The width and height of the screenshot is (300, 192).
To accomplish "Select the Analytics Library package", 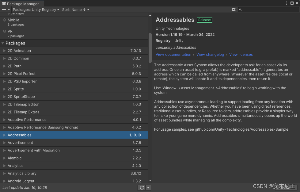I will coord(74,173).
